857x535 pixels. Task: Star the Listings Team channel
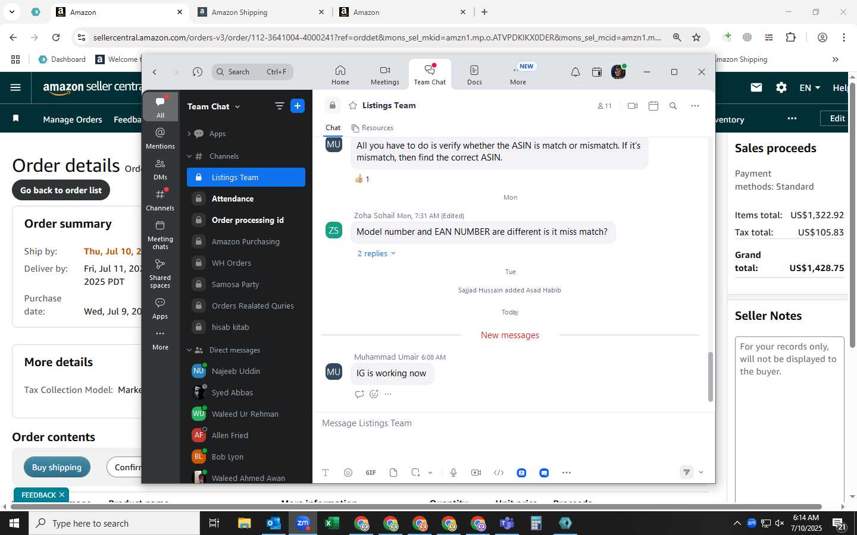[353, 105]
